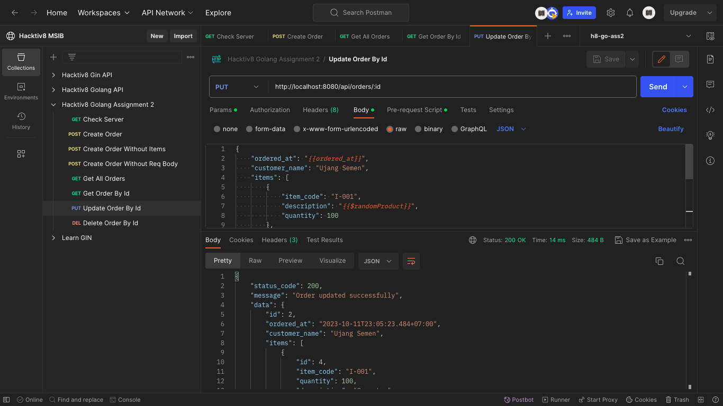Image resolution: width=723 pixels, height=406 pixels.
Task: Switch to the Headers (8) request tab
Action: (321, 110)
